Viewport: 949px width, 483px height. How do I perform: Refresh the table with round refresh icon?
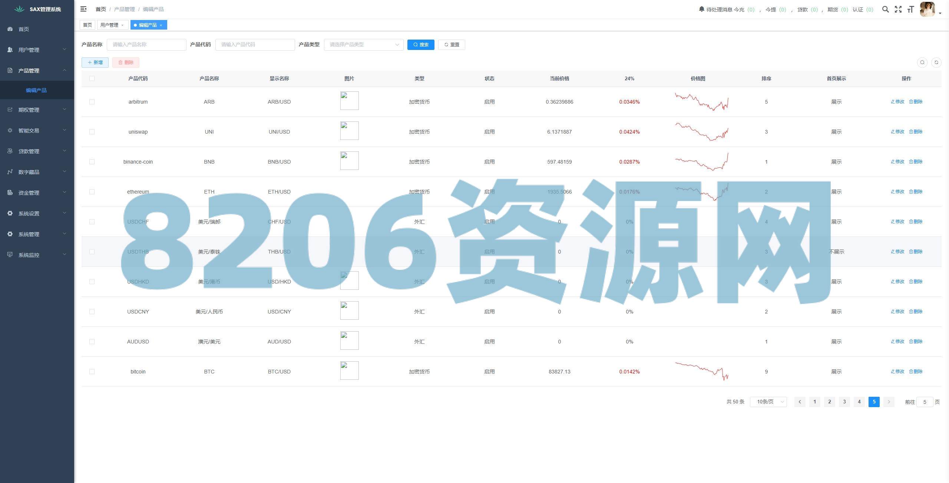coord(936,63)
